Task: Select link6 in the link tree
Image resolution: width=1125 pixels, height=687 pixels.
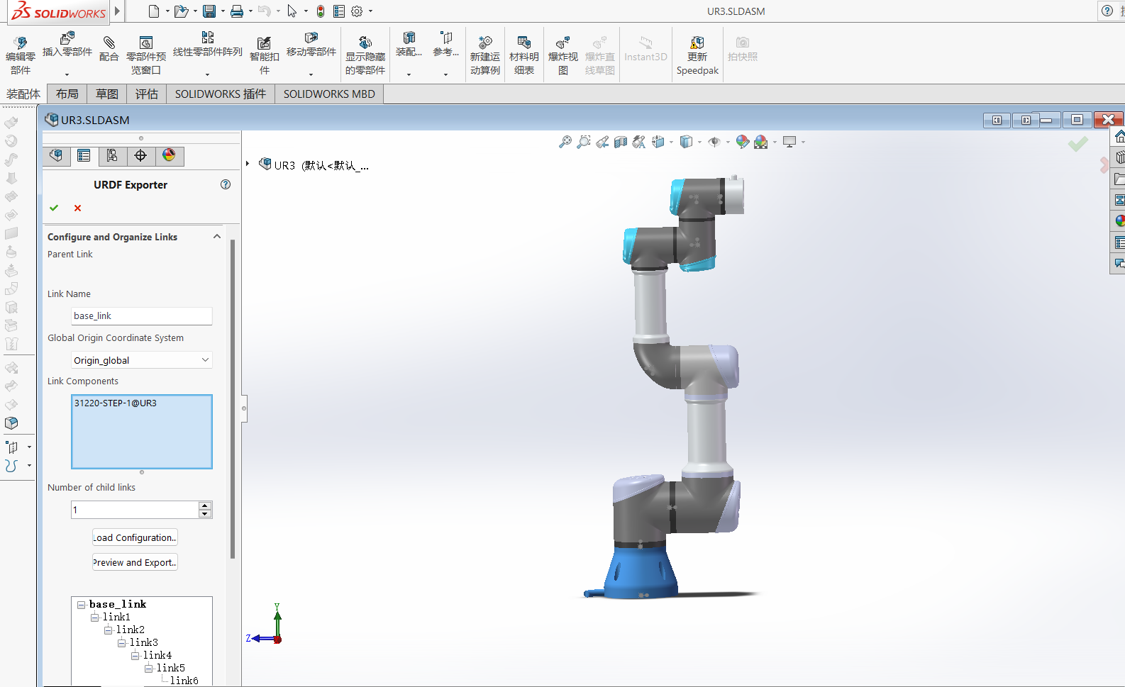Action: [184, 681]
